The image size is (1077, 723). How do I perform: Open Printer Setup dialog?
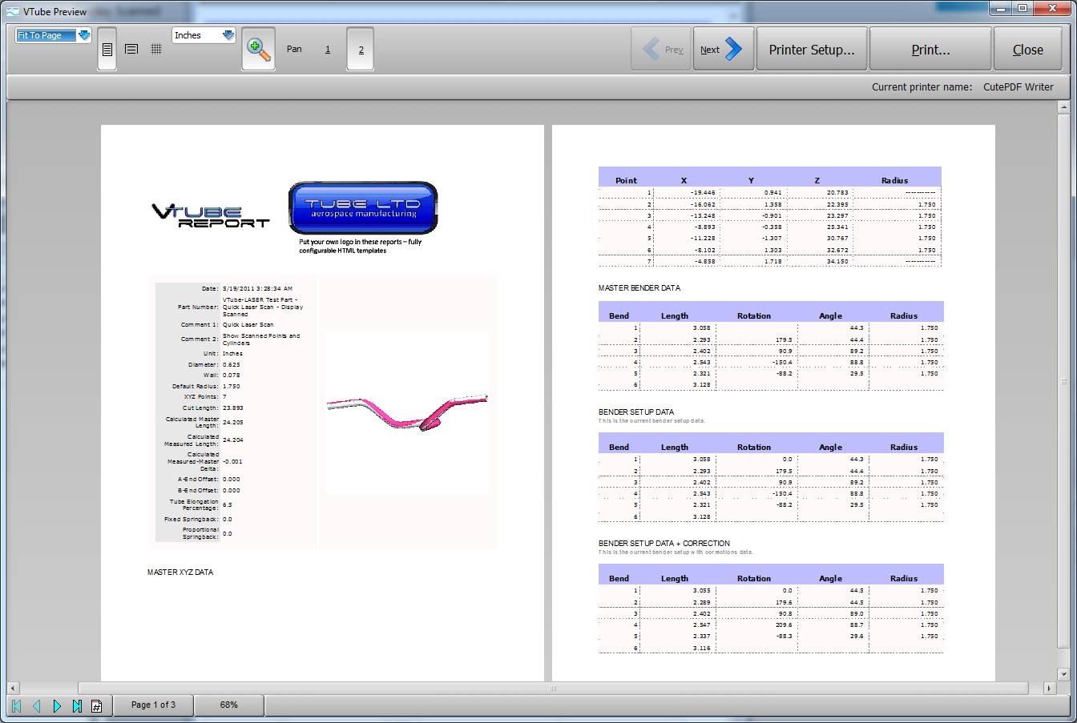click(811, 50)
